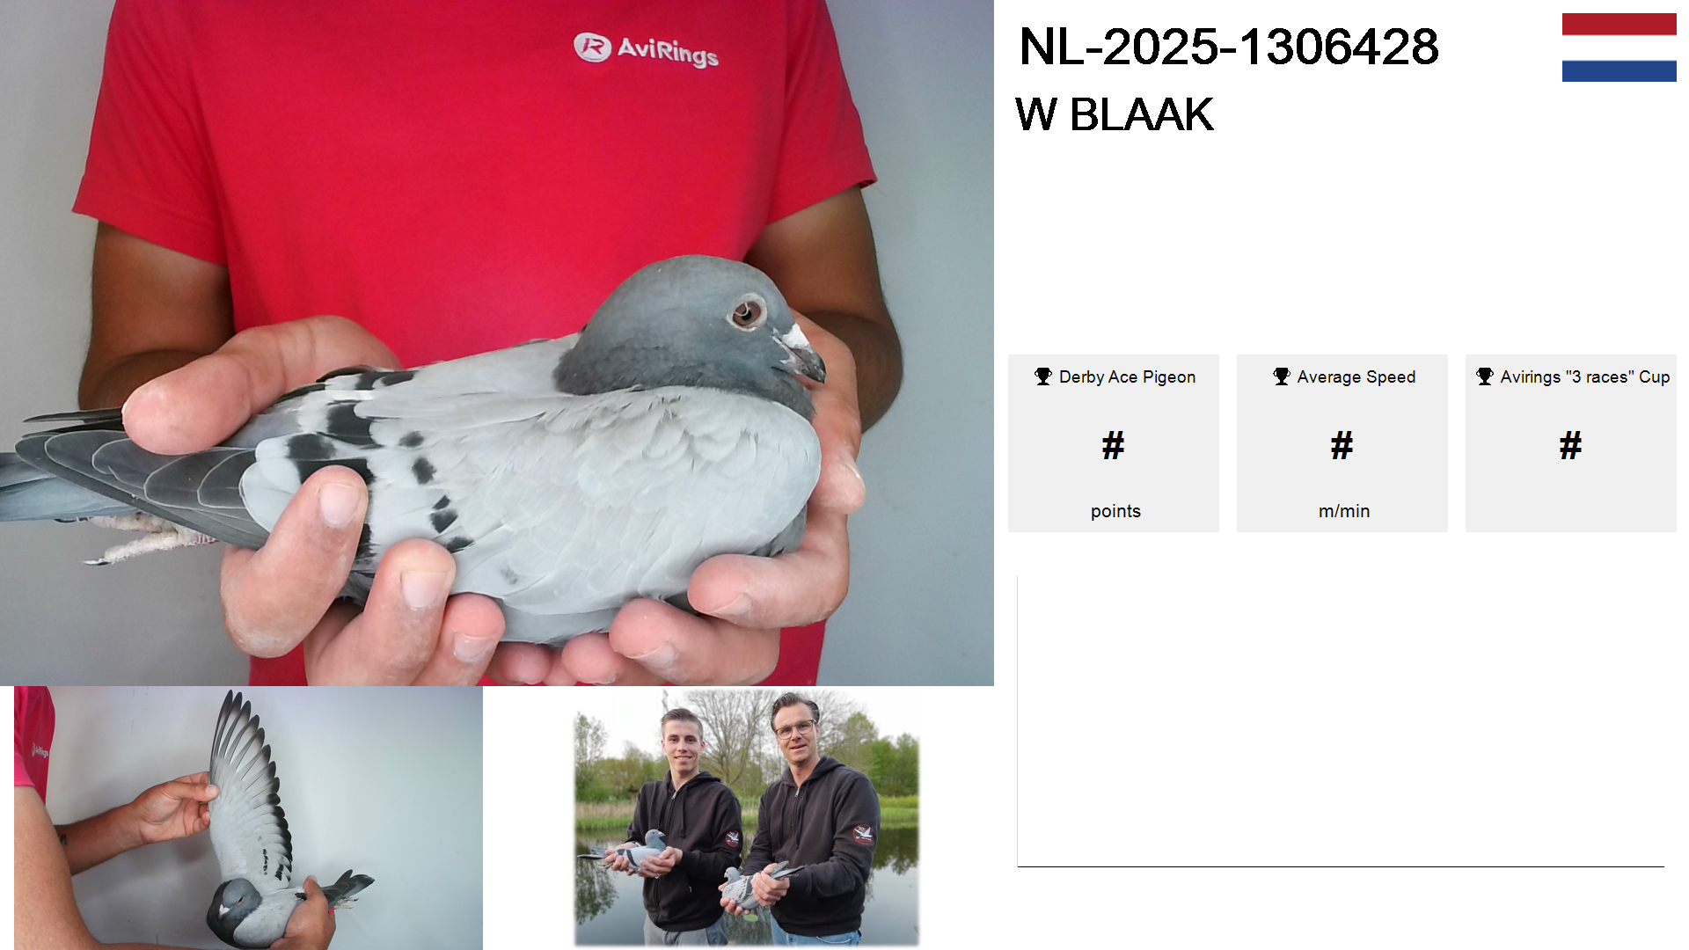Image resolution: width=1689 pixels, height=950 pixels.
Task: Click the empty results chart area
Action: coord(1341,721)
